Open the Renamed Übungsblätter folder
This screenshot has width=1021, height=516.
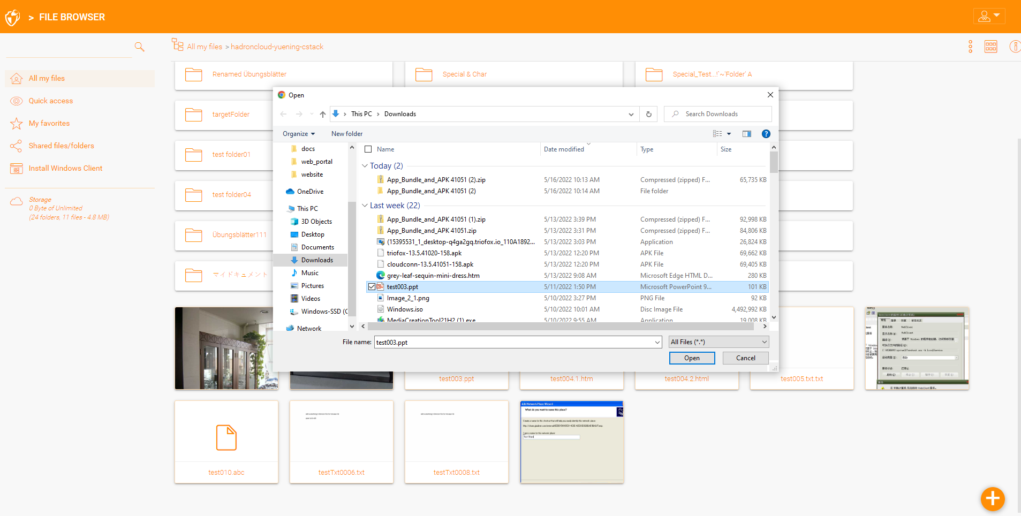(x=284, y=74)
